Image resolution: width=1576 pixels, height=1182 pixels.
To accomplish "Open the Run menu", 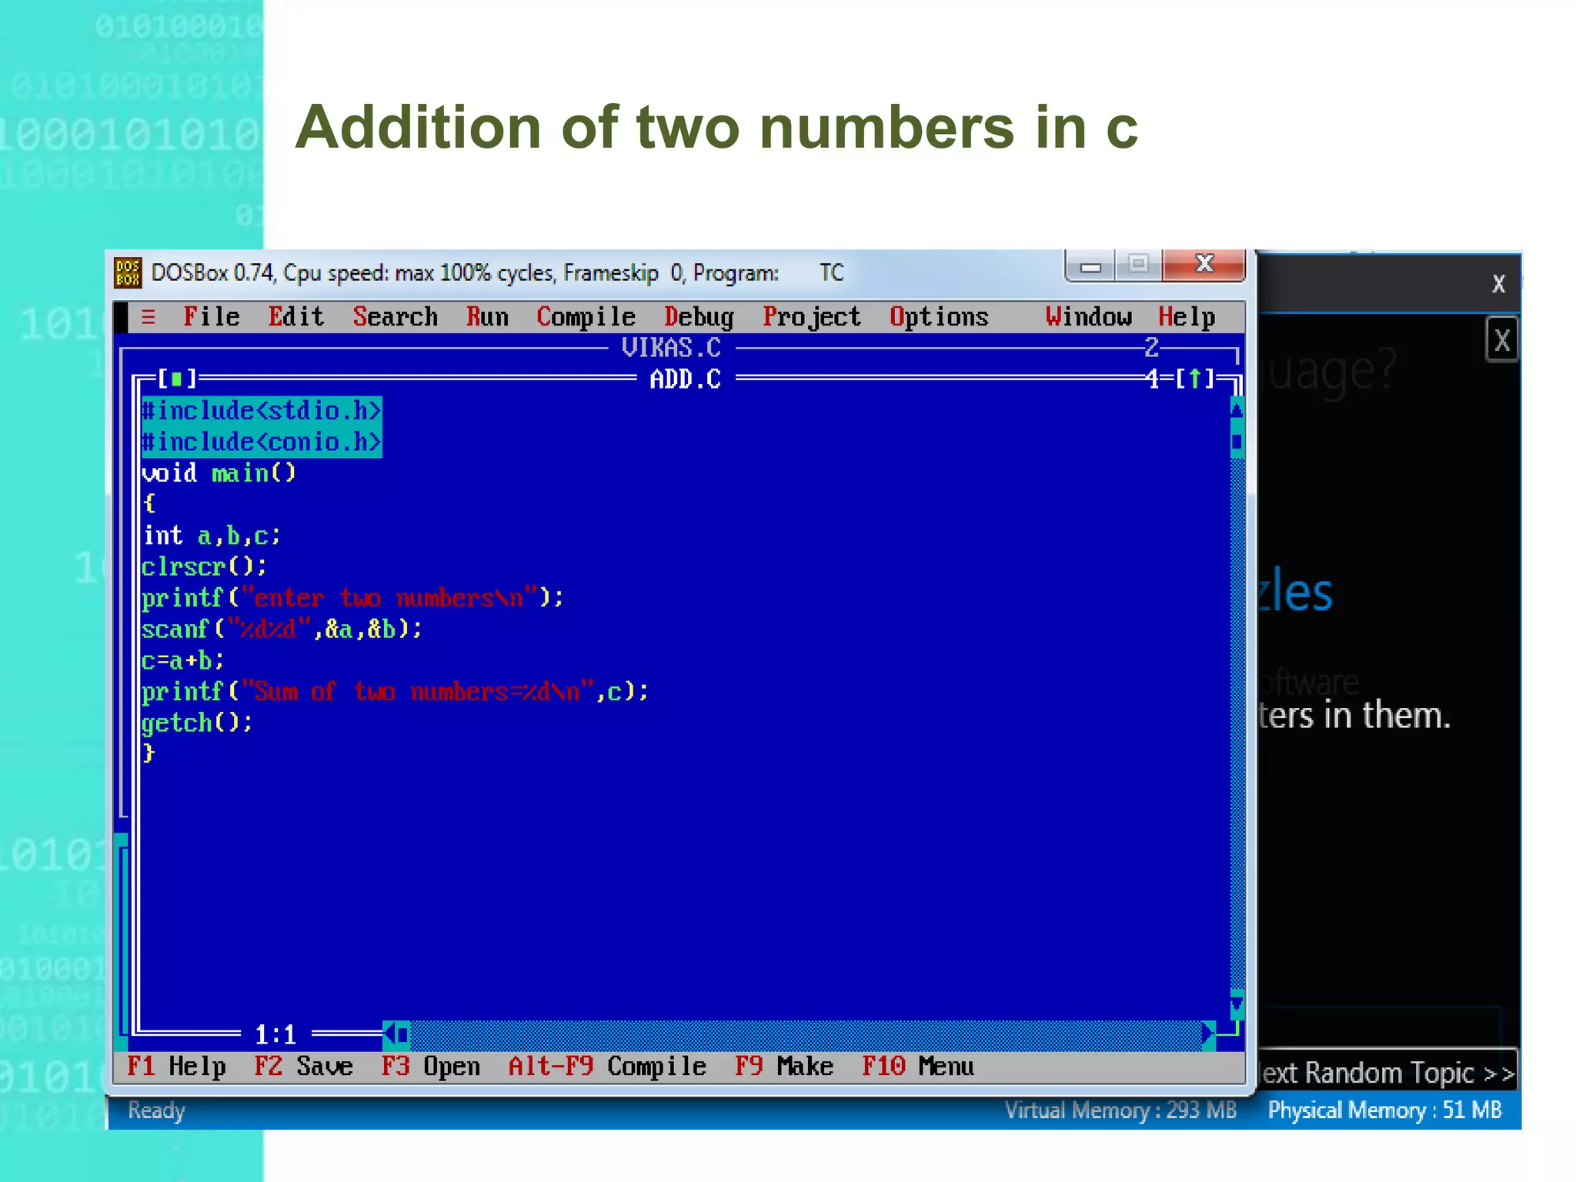I will pos(487,317).
